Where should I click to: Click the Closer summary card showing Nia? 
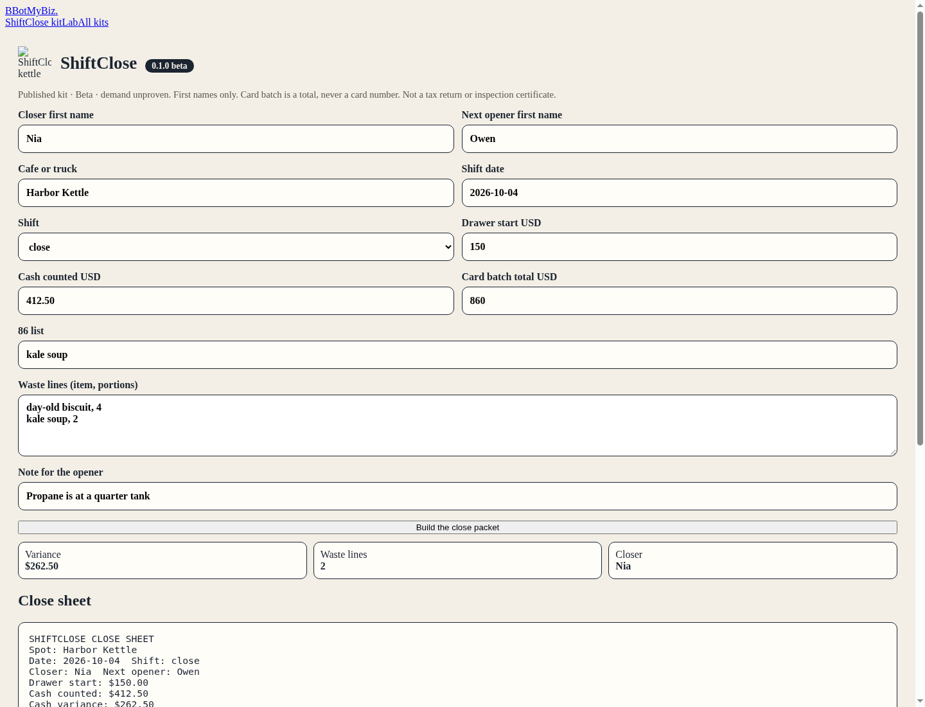tap(753, 560)
